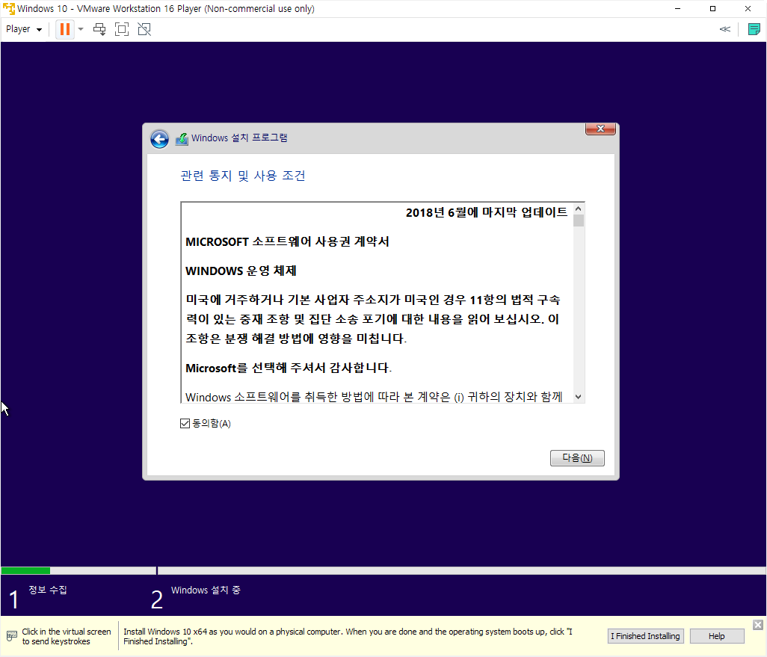Minimize the VMware Player window
This screenshot has width=767, height=657.
coord(677,9)
